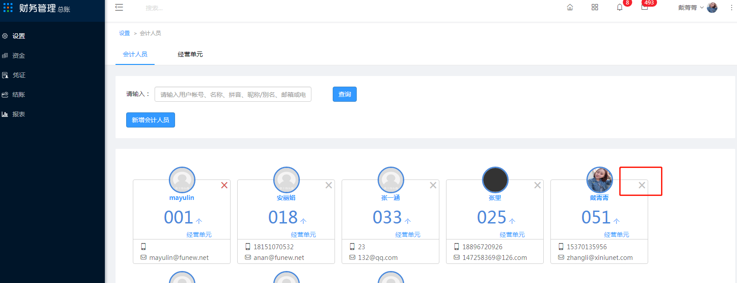
Task: Click the name 张一涵 on its card
Action: [x=390, y=198]
